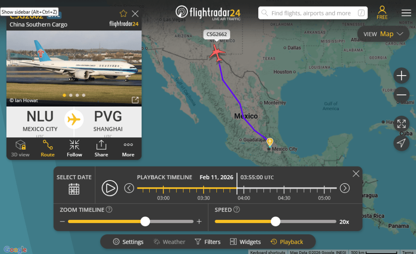Toggle Follow aircraft mode
This screenshot has height=254, width=416.
(74, 148)
